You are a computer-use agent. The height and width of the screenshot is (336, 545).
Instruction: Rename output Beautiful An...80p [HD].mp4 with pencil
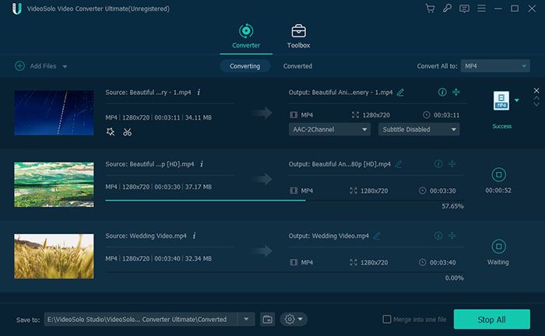click(x=399, y=164)
